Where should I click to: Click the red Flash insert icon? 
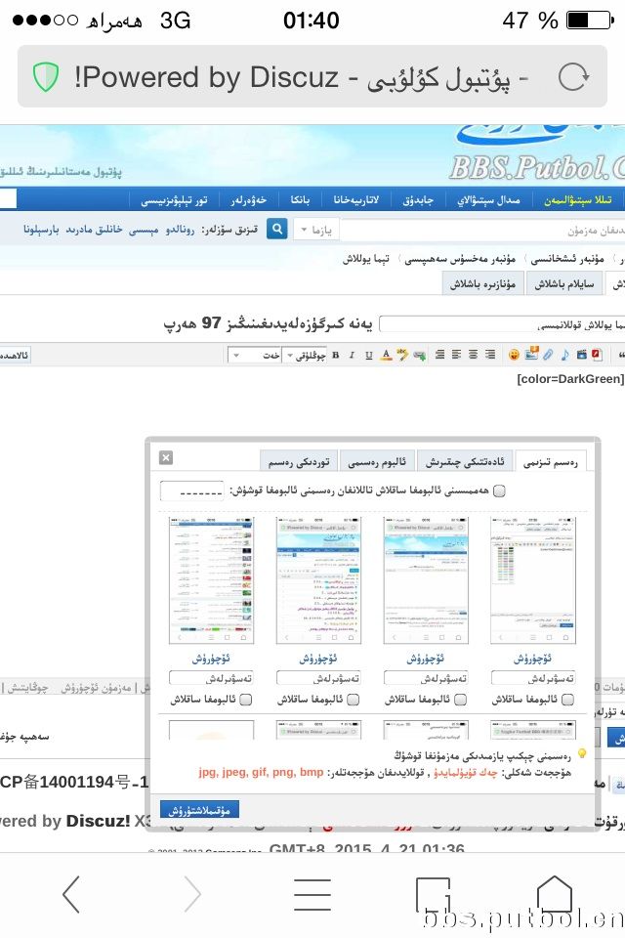tap(597, 355)
